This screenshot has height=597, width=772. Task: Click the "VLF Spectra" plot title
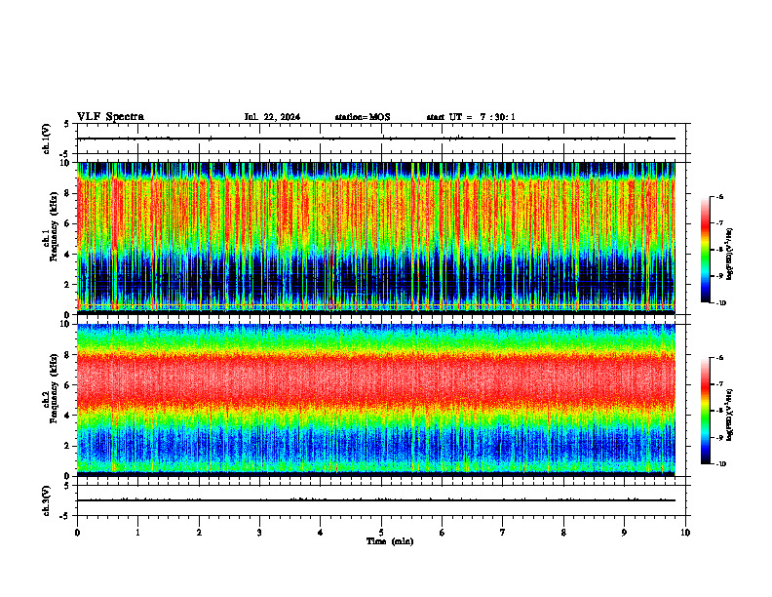pyautogui.click(x=110, y=117)
